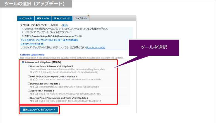Select the アップデート tab

(x=81, y=18)
